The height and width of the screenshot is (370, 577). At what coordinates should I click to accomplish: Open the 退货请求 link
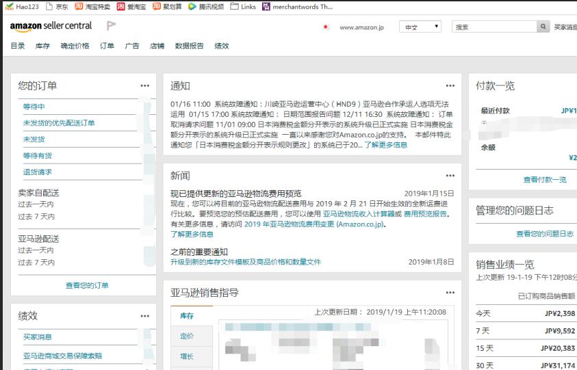coord(38,172)
